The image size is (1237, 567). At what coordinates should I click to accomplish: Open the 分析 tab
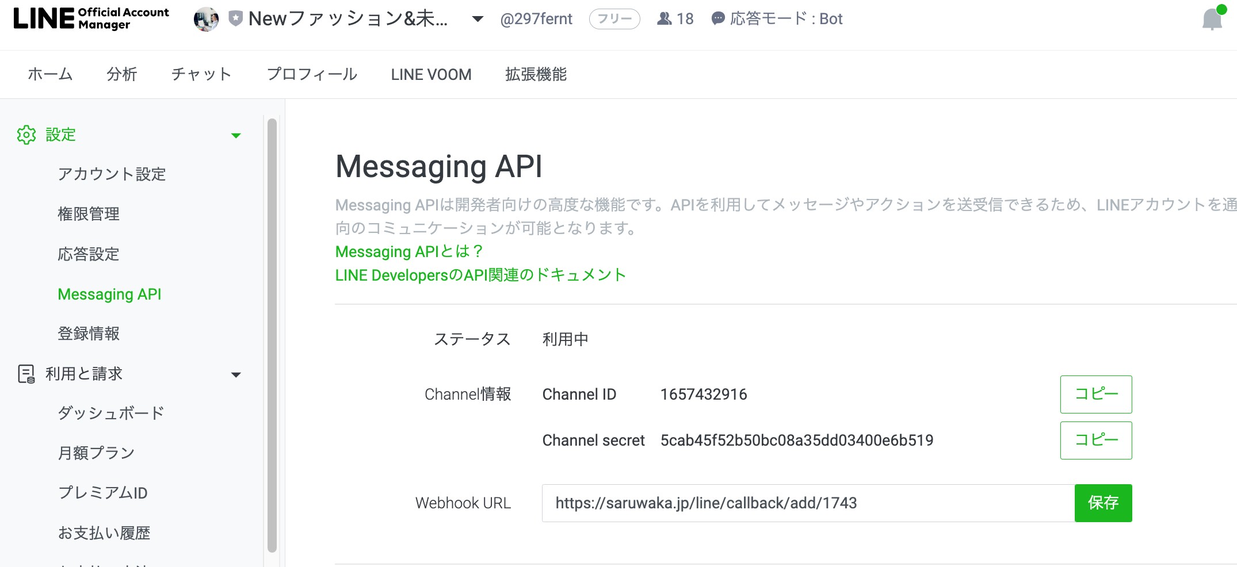(x=122, y=74)
